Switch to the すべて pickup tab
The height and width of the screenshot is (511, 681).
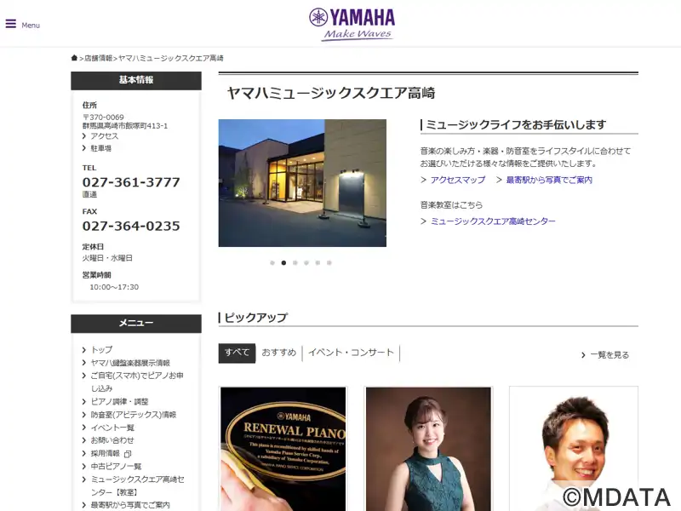coord(237,353)
